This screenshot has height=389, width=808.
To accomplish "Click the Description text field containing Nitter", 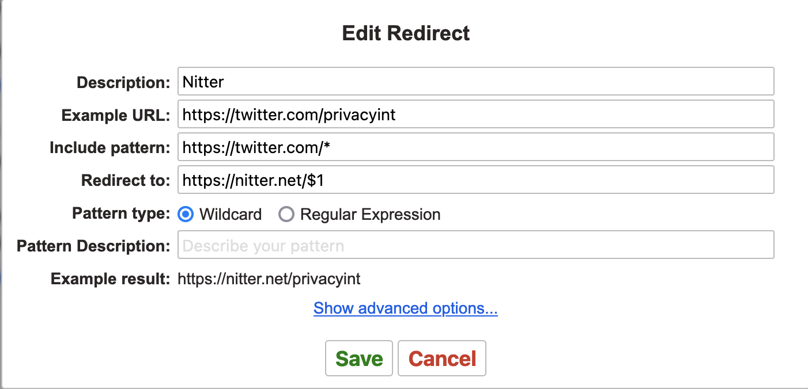I will 475,82.
